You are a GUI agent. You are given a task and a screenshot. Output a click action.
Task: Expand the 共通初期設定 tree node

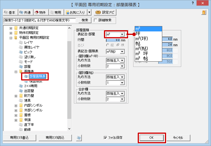11,28
